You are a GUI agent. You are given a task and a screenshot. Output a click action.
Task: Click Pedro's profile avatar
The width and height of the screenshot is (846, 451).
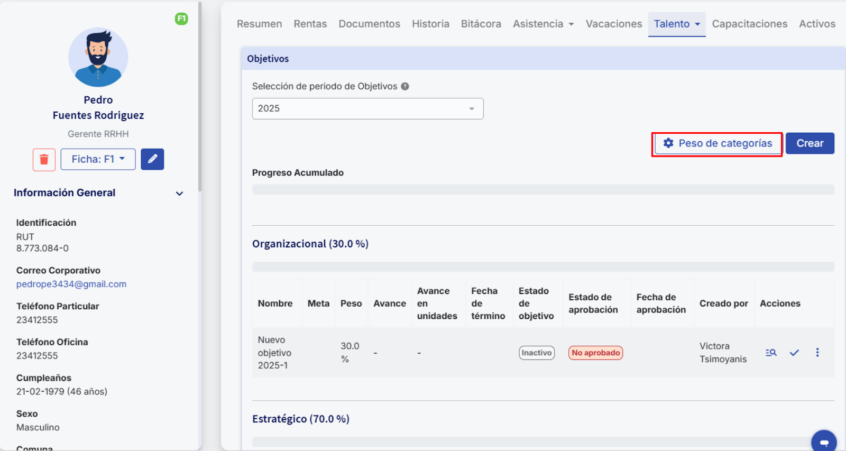[x=98, y=57]
